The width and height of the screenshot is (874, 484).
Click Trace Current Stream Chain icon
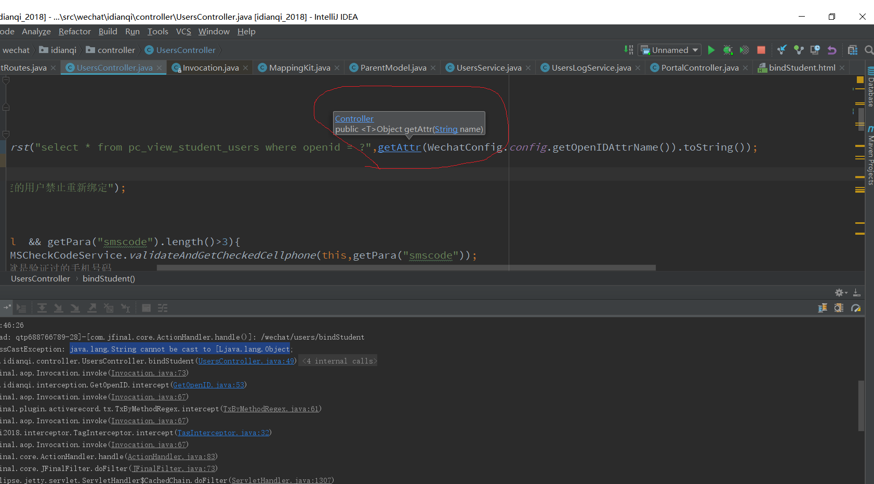163,308
